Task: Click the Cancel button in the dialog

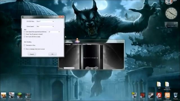Action: click(32, 54)
